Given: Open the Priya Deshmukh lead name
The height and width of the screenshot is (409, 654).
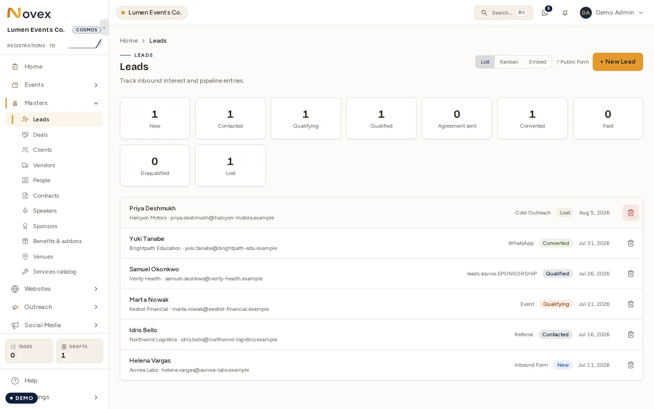Looking at the screenshot, I should tap(153, 209).
